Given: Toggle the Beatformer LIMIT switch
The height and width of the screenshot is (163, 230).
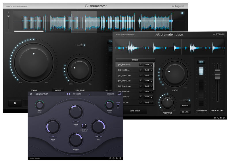Looking at the screenshot, I should tap(118, 105).
